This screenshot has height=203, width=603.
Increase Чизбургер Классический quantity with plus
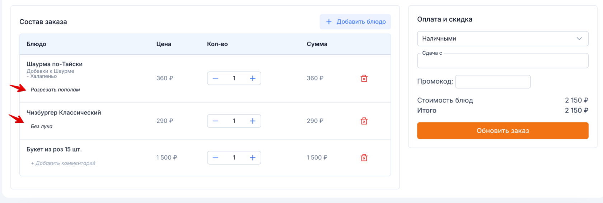coord(253,121)
